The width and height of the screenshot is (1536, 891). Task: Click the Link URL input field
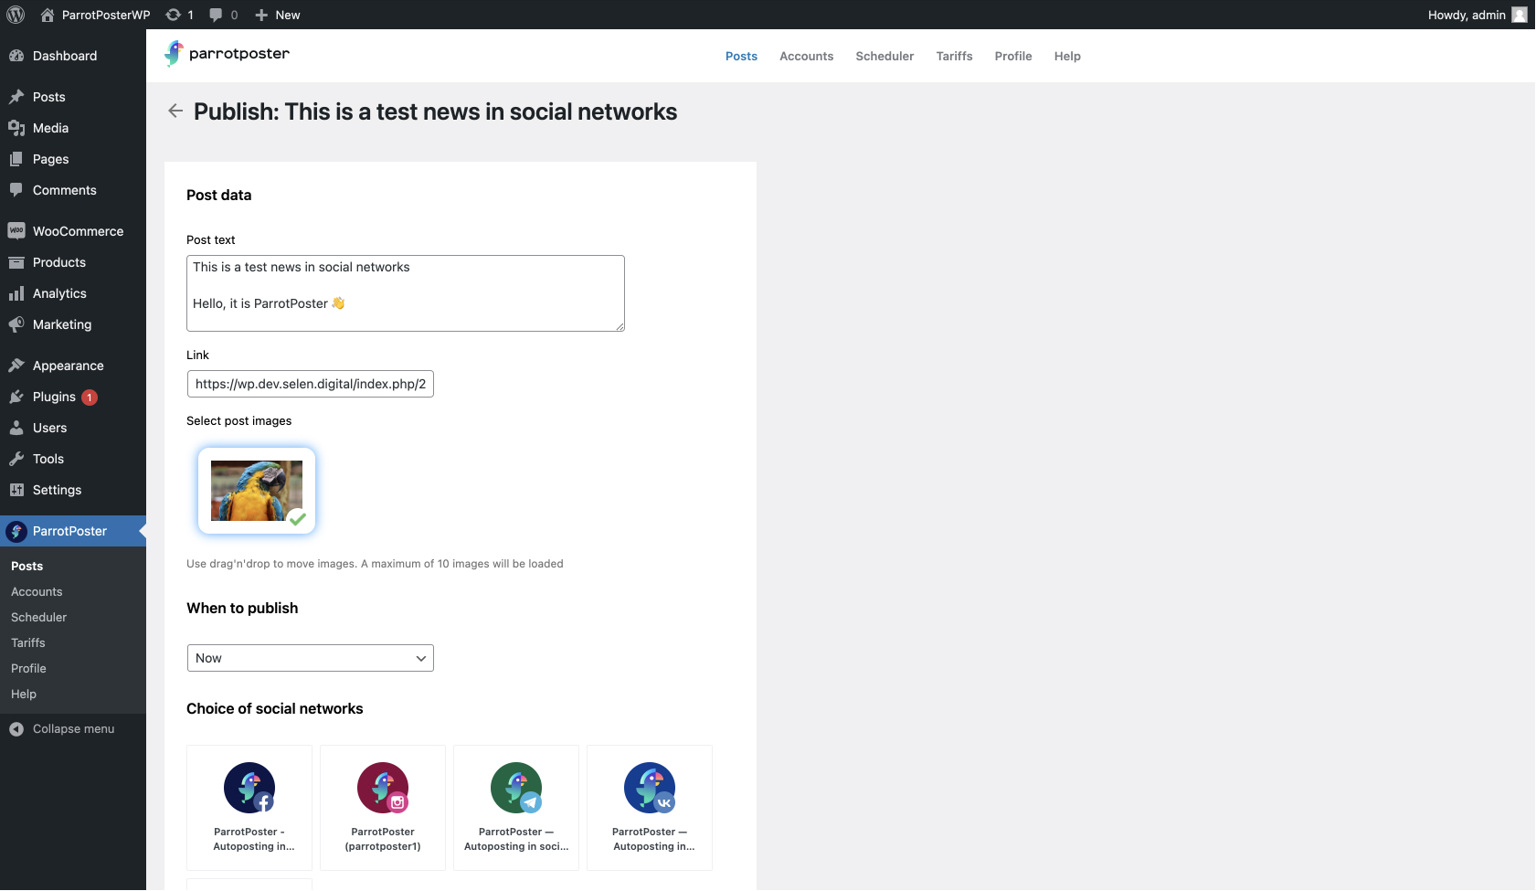tap(311, 384)
